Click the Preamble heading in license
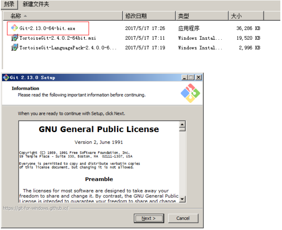This screenshot has width=282, height=230. pos(99,179)
